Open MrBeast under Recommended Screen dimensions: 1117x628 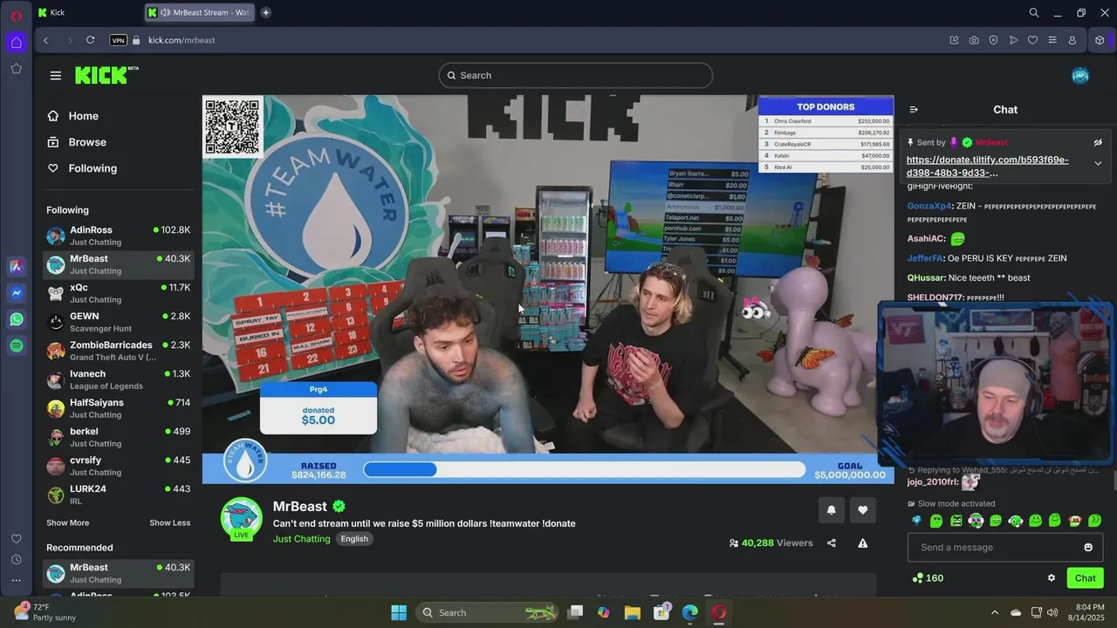[x=119, y=573]
